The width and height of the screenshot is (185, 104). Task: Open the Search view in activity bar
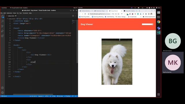(2, 21)
